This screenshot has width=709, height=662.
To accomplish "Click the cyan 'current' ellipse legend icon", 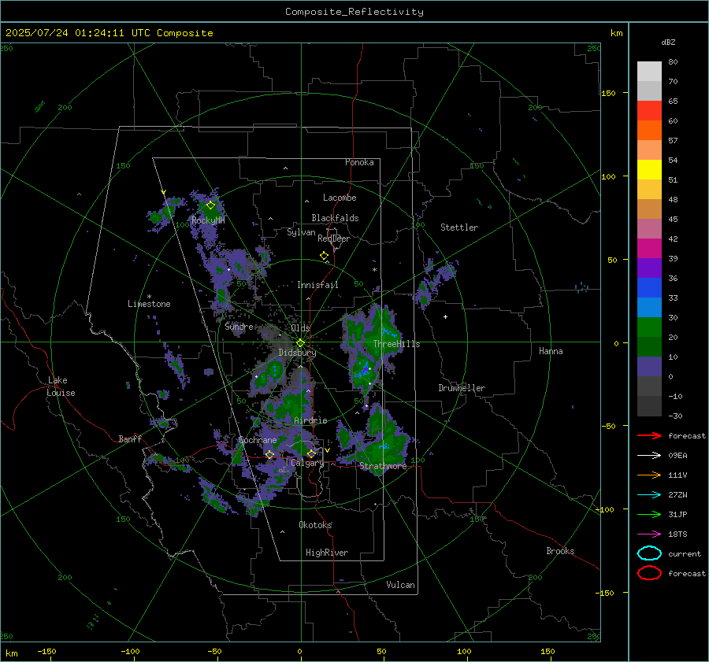I will 649,553.
